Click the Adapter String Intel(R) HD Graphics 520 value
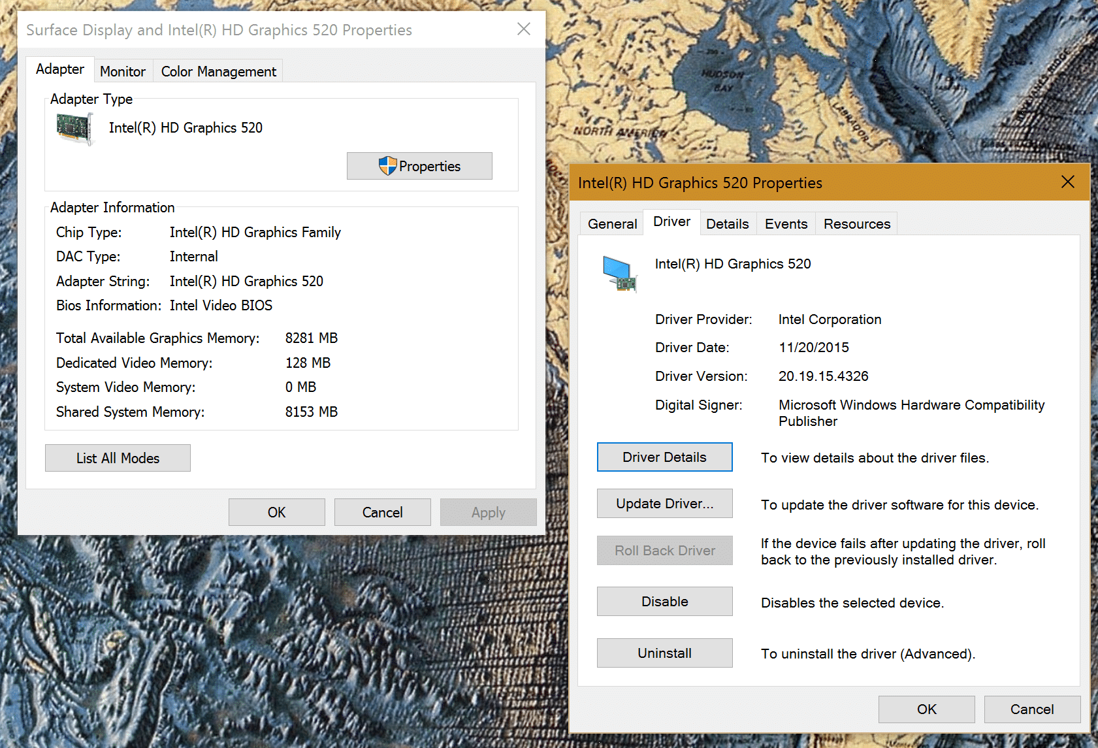The width and height of the screenshot is (1098, 748). pyautogui.click(x=247, y=281)
